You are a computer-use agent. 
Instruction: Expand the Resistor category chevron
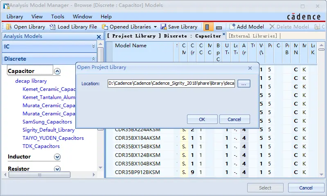57,169
